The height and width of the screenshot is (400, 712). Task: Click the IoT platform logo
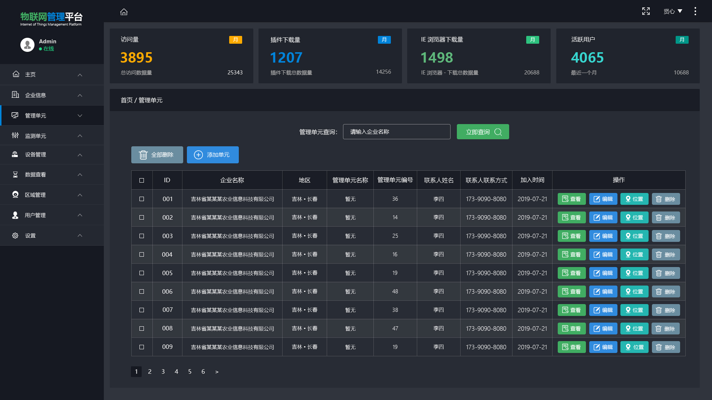pos(51,19)
